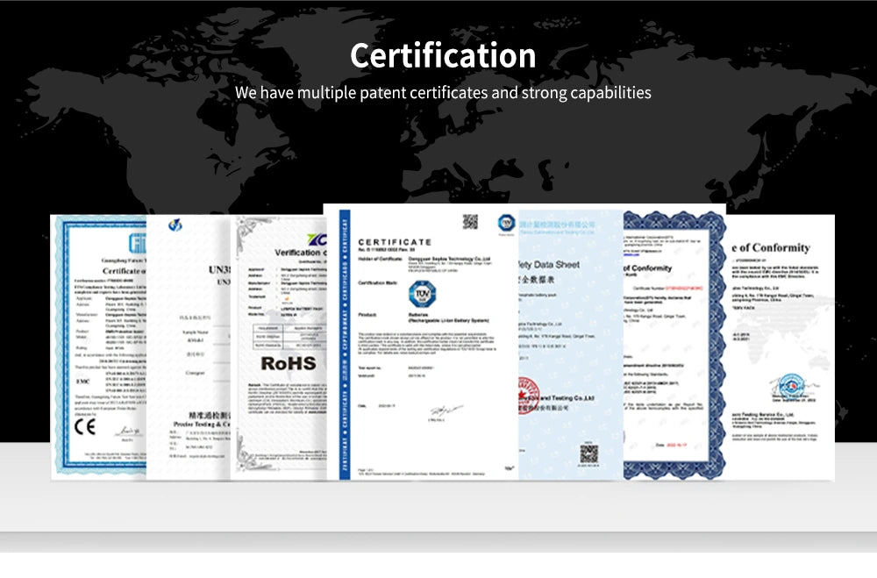Screen dimensions: 877x578
Task: Click the "Certification" heading
Action: 443,55
